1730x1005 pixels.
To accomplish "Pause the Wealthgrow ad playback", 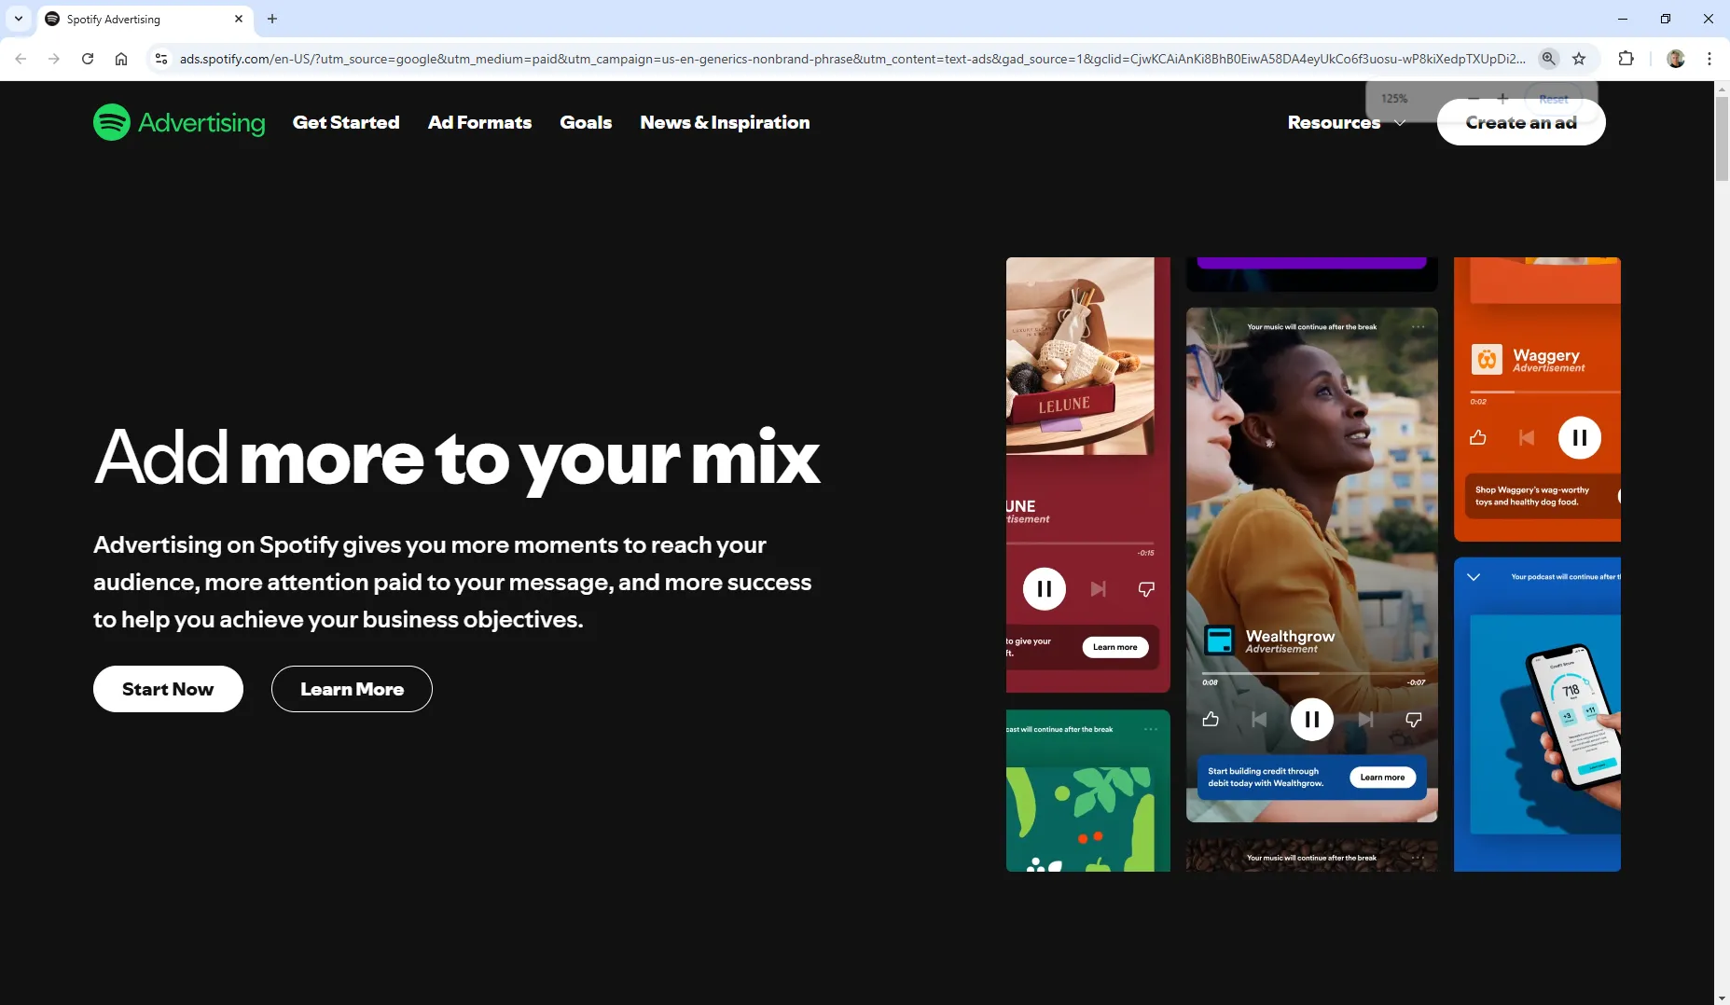I will pyautogui.click(x=1311, y=719).
